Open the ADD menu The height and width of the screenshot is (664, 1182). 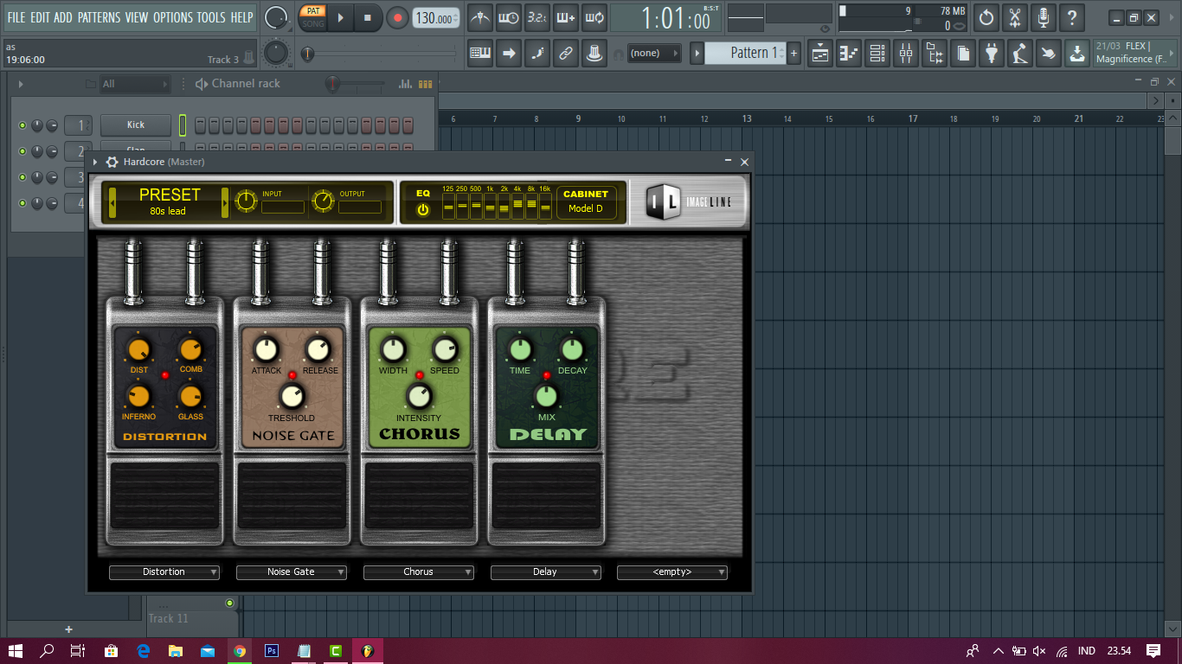(x=63, y=17)
